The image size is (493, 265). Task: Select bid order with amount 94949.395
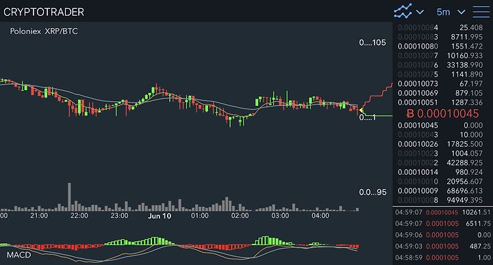tap(440, 200)
